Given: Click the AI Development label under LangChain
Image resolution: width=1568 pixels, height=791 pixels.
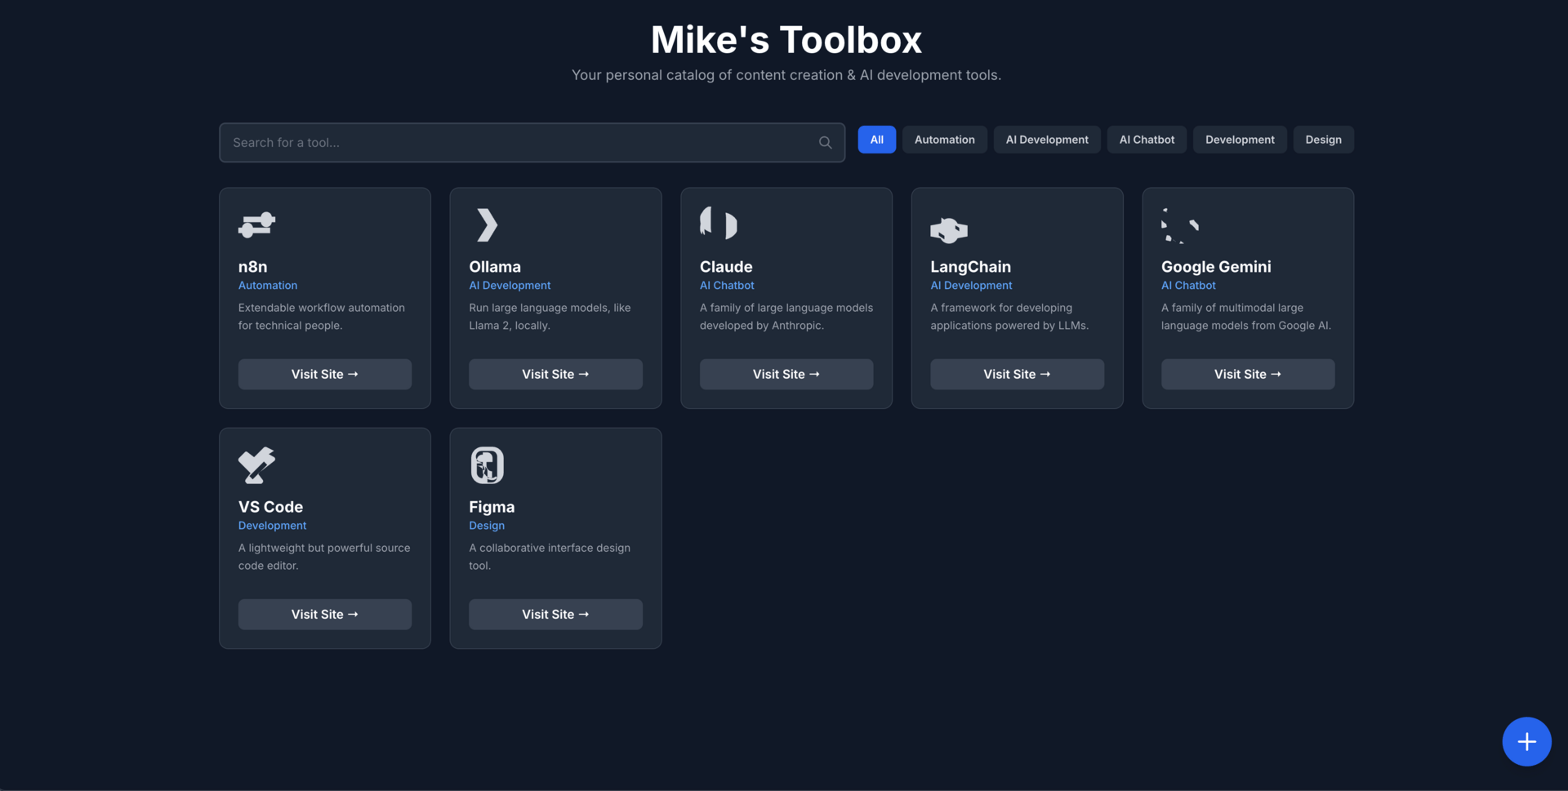Looking at the screenshot, I should [x=971, y=286].
